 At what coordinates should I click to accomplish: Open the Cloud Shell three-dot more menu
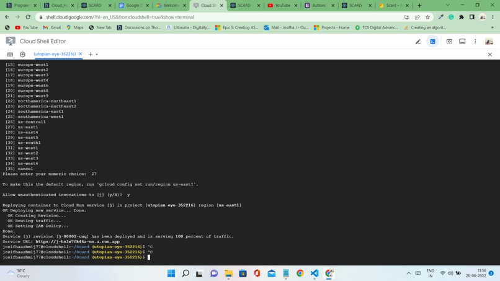click(475, 42)
